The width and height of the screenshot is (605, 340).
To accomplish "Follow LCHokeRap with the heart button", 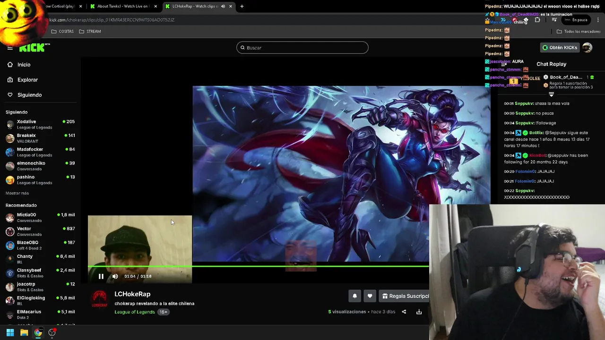I will (370, 296).
